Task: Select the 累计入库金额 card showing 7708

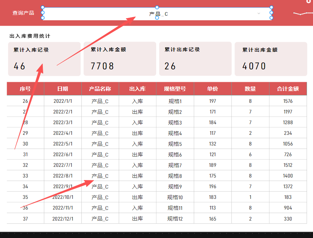Action: tap(120, 59)
